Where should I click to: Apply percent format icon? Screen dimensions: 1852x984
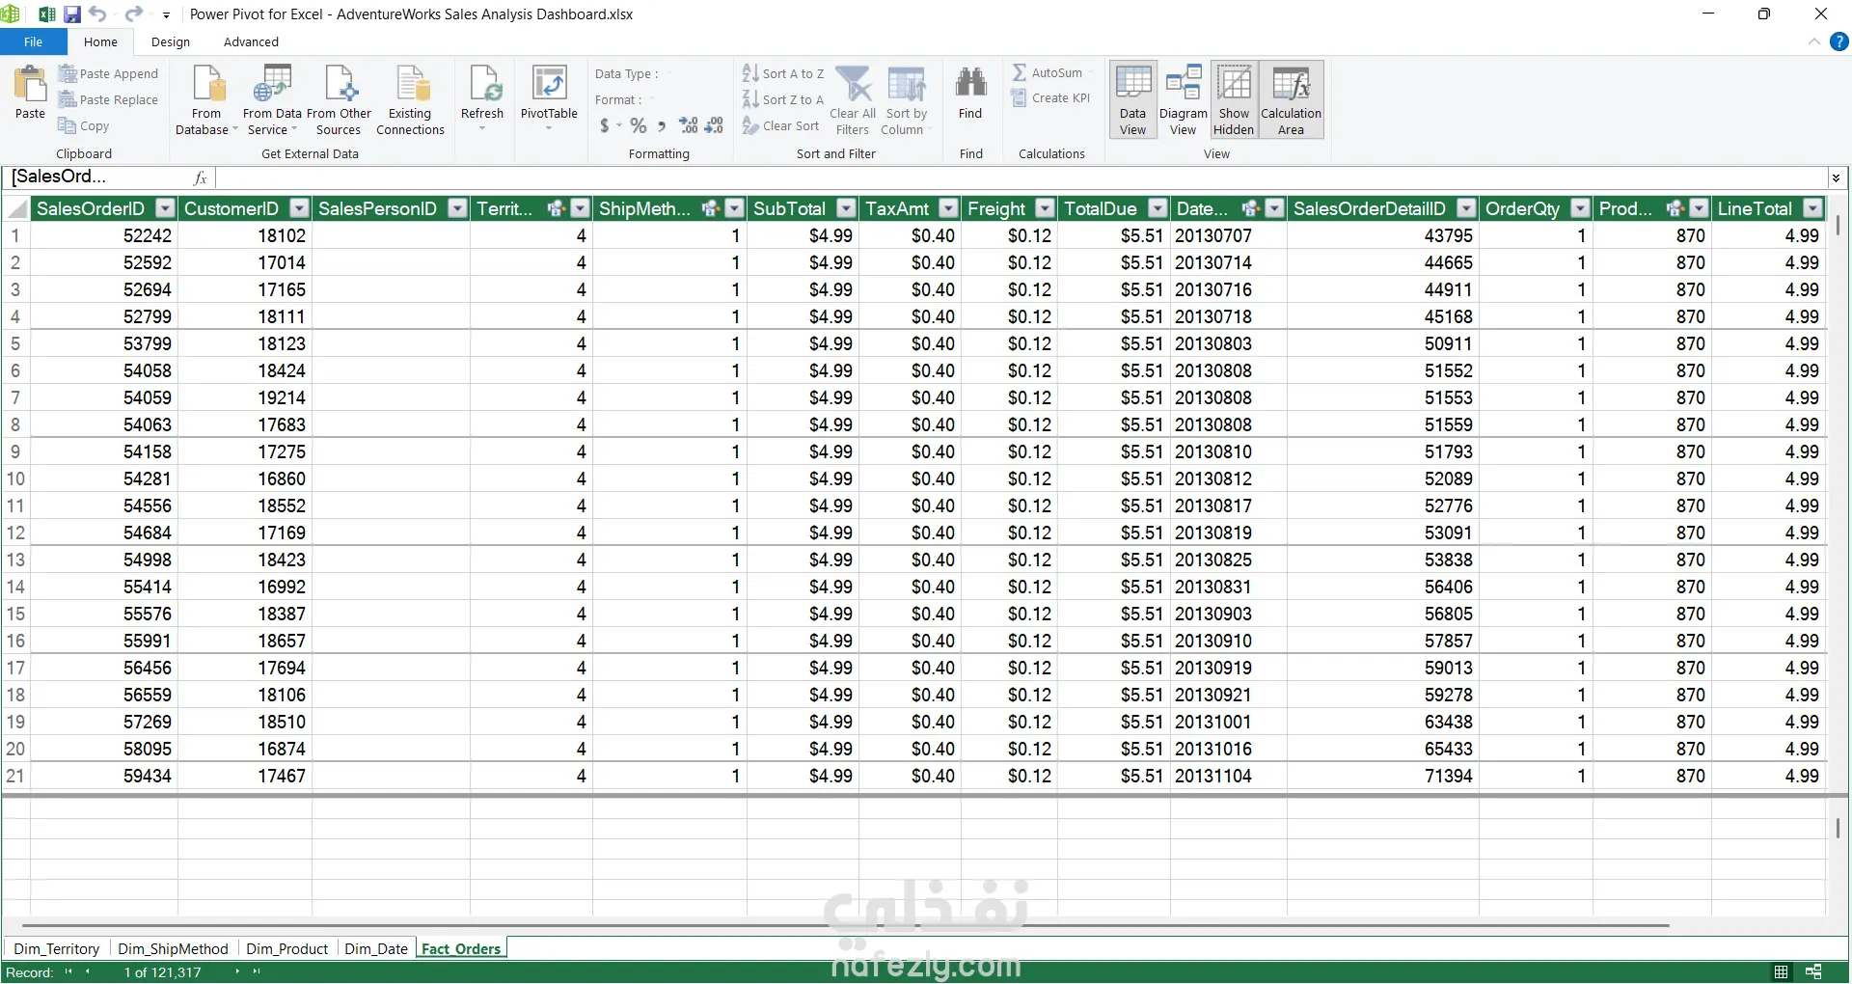[x=638, y=125]
